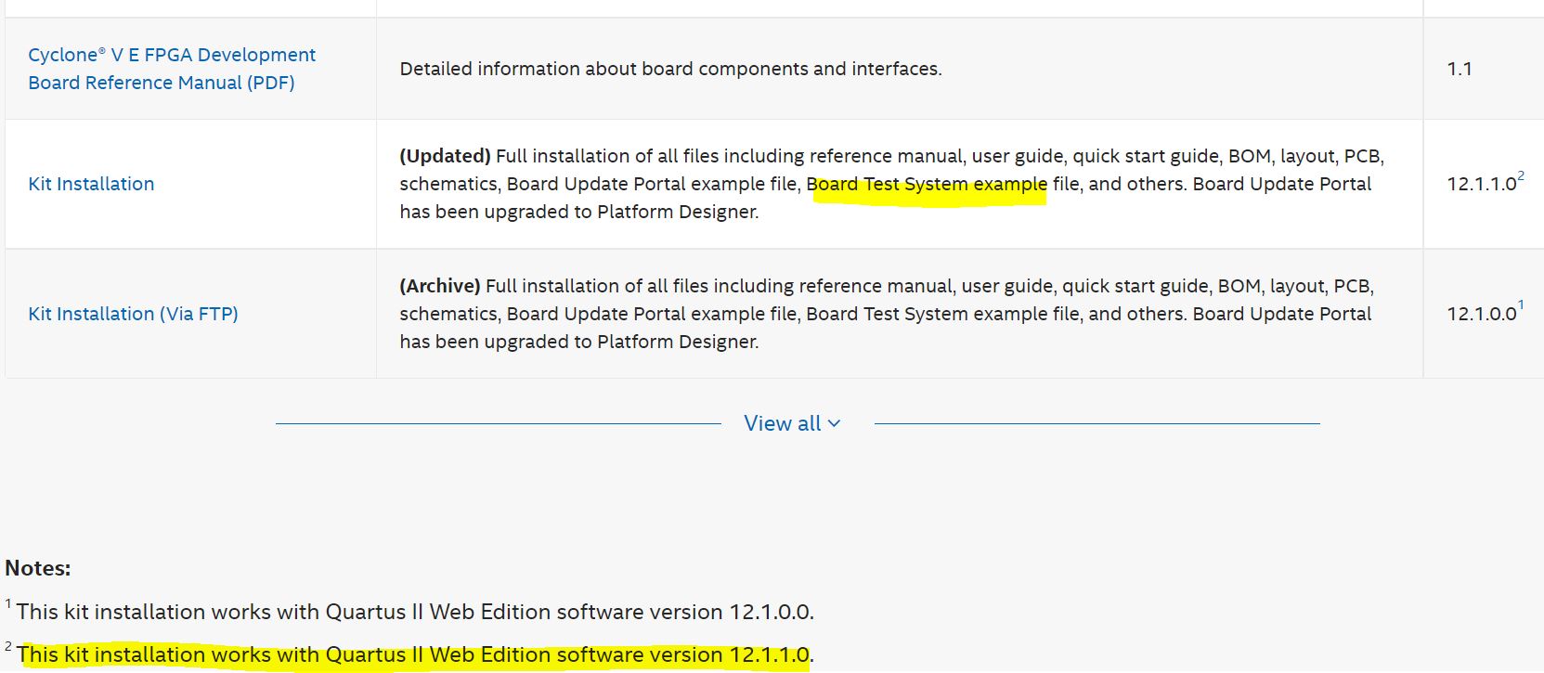
Task: Click the bold (Updated) label
Action: coord(445,156)
